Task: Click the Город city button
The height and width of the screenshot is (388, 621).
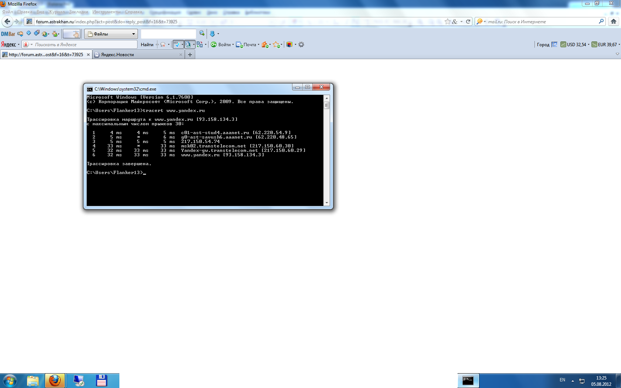Action: click(543, 45)
